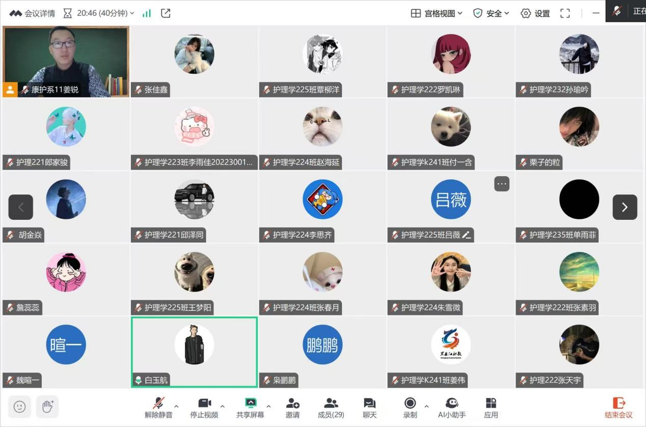
Task: Enter fullscreen with the brackets icon
Action: [x=565, y=13]
